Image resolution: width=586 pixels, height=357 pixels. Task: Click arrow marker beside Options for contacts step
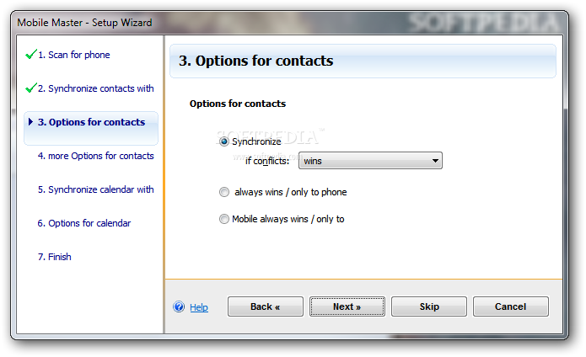click(30, 121)
